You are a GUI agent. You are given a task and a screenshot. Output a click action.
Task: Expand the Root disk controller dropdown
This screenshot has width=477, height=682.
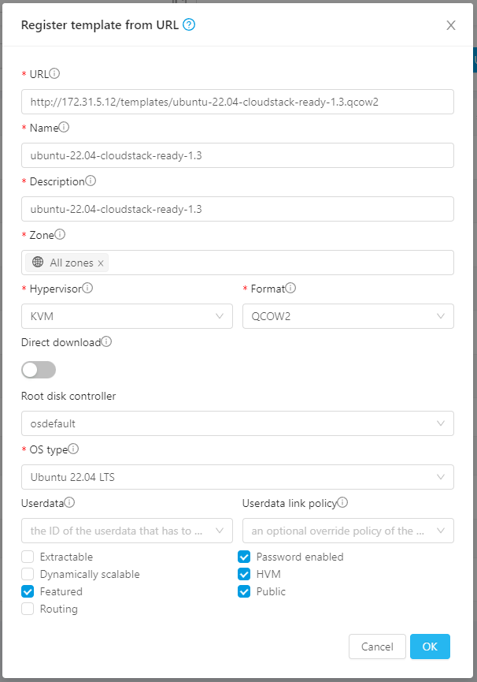237,423
